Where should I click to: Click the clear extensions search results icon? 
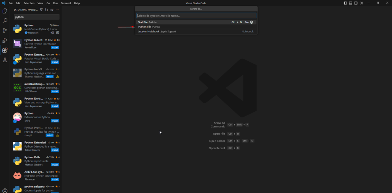[52, 10]
